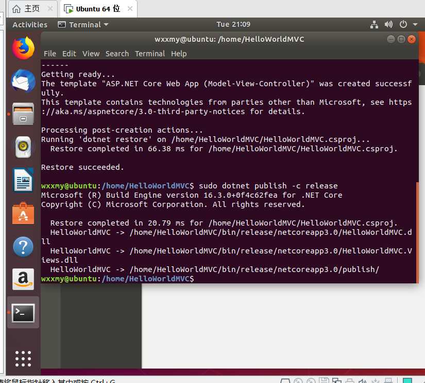425x383 pixels.
Task: Click the 'Microsoft (R) Build Engine version' line
Action: coord(192,195)
